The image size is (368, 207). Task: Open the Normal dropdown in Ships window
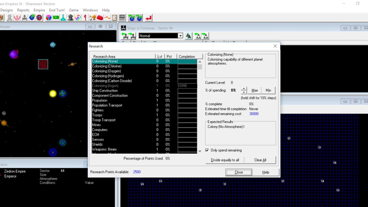pos(180,36)
